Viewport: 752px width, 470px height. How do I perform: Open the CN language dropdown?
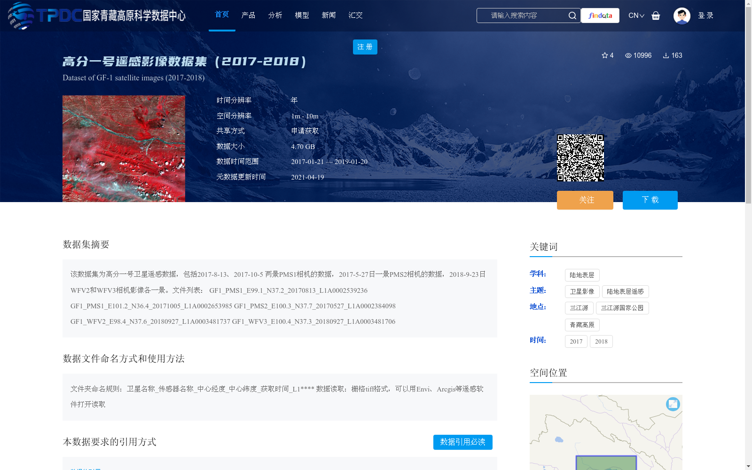pos(636,16)
